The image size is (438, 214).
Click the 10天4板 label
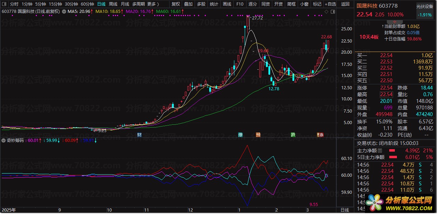click(x=369, y=37)
